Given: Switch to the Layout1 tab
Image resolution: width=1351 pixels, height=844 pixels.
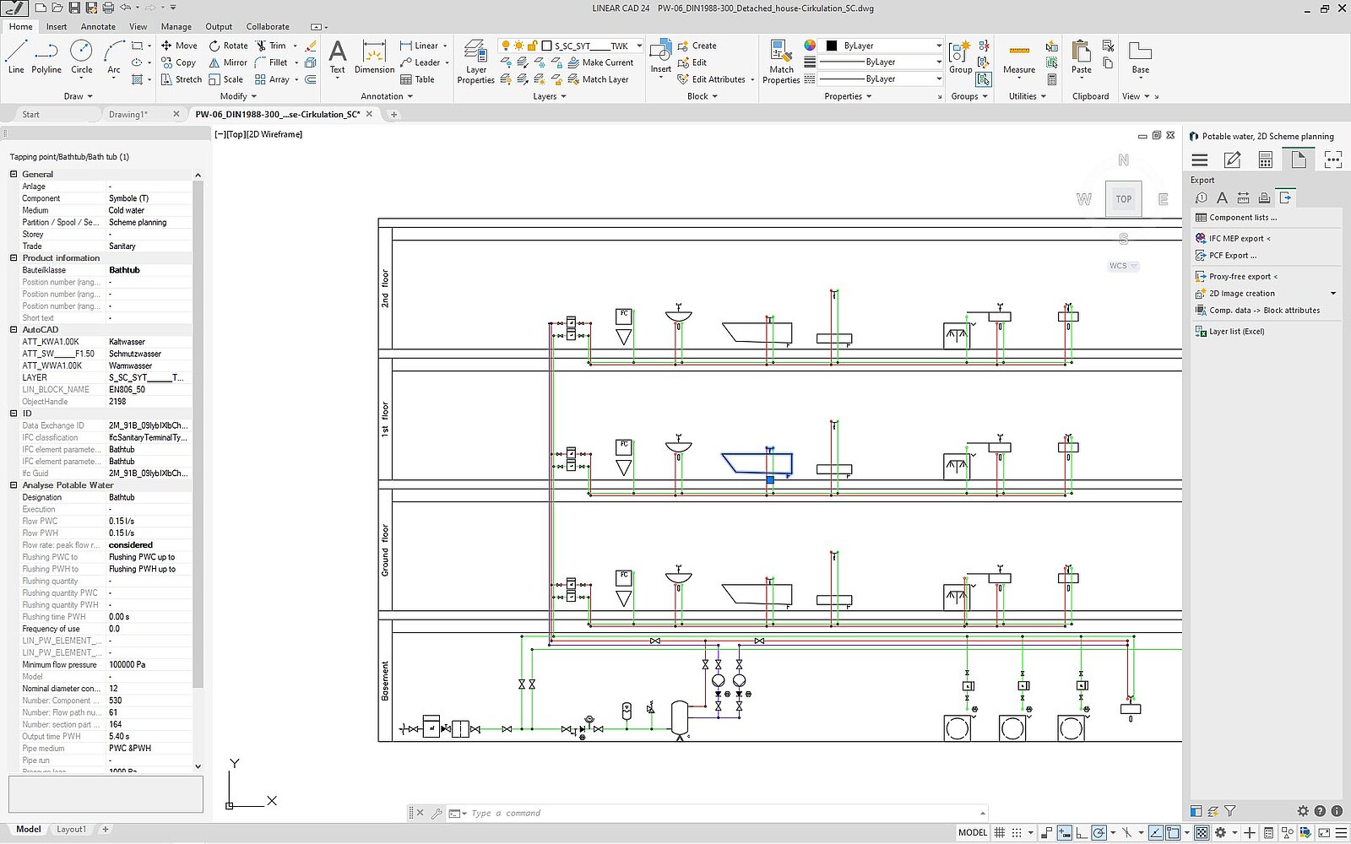Looking at the screenshot, I should (71, 829).
